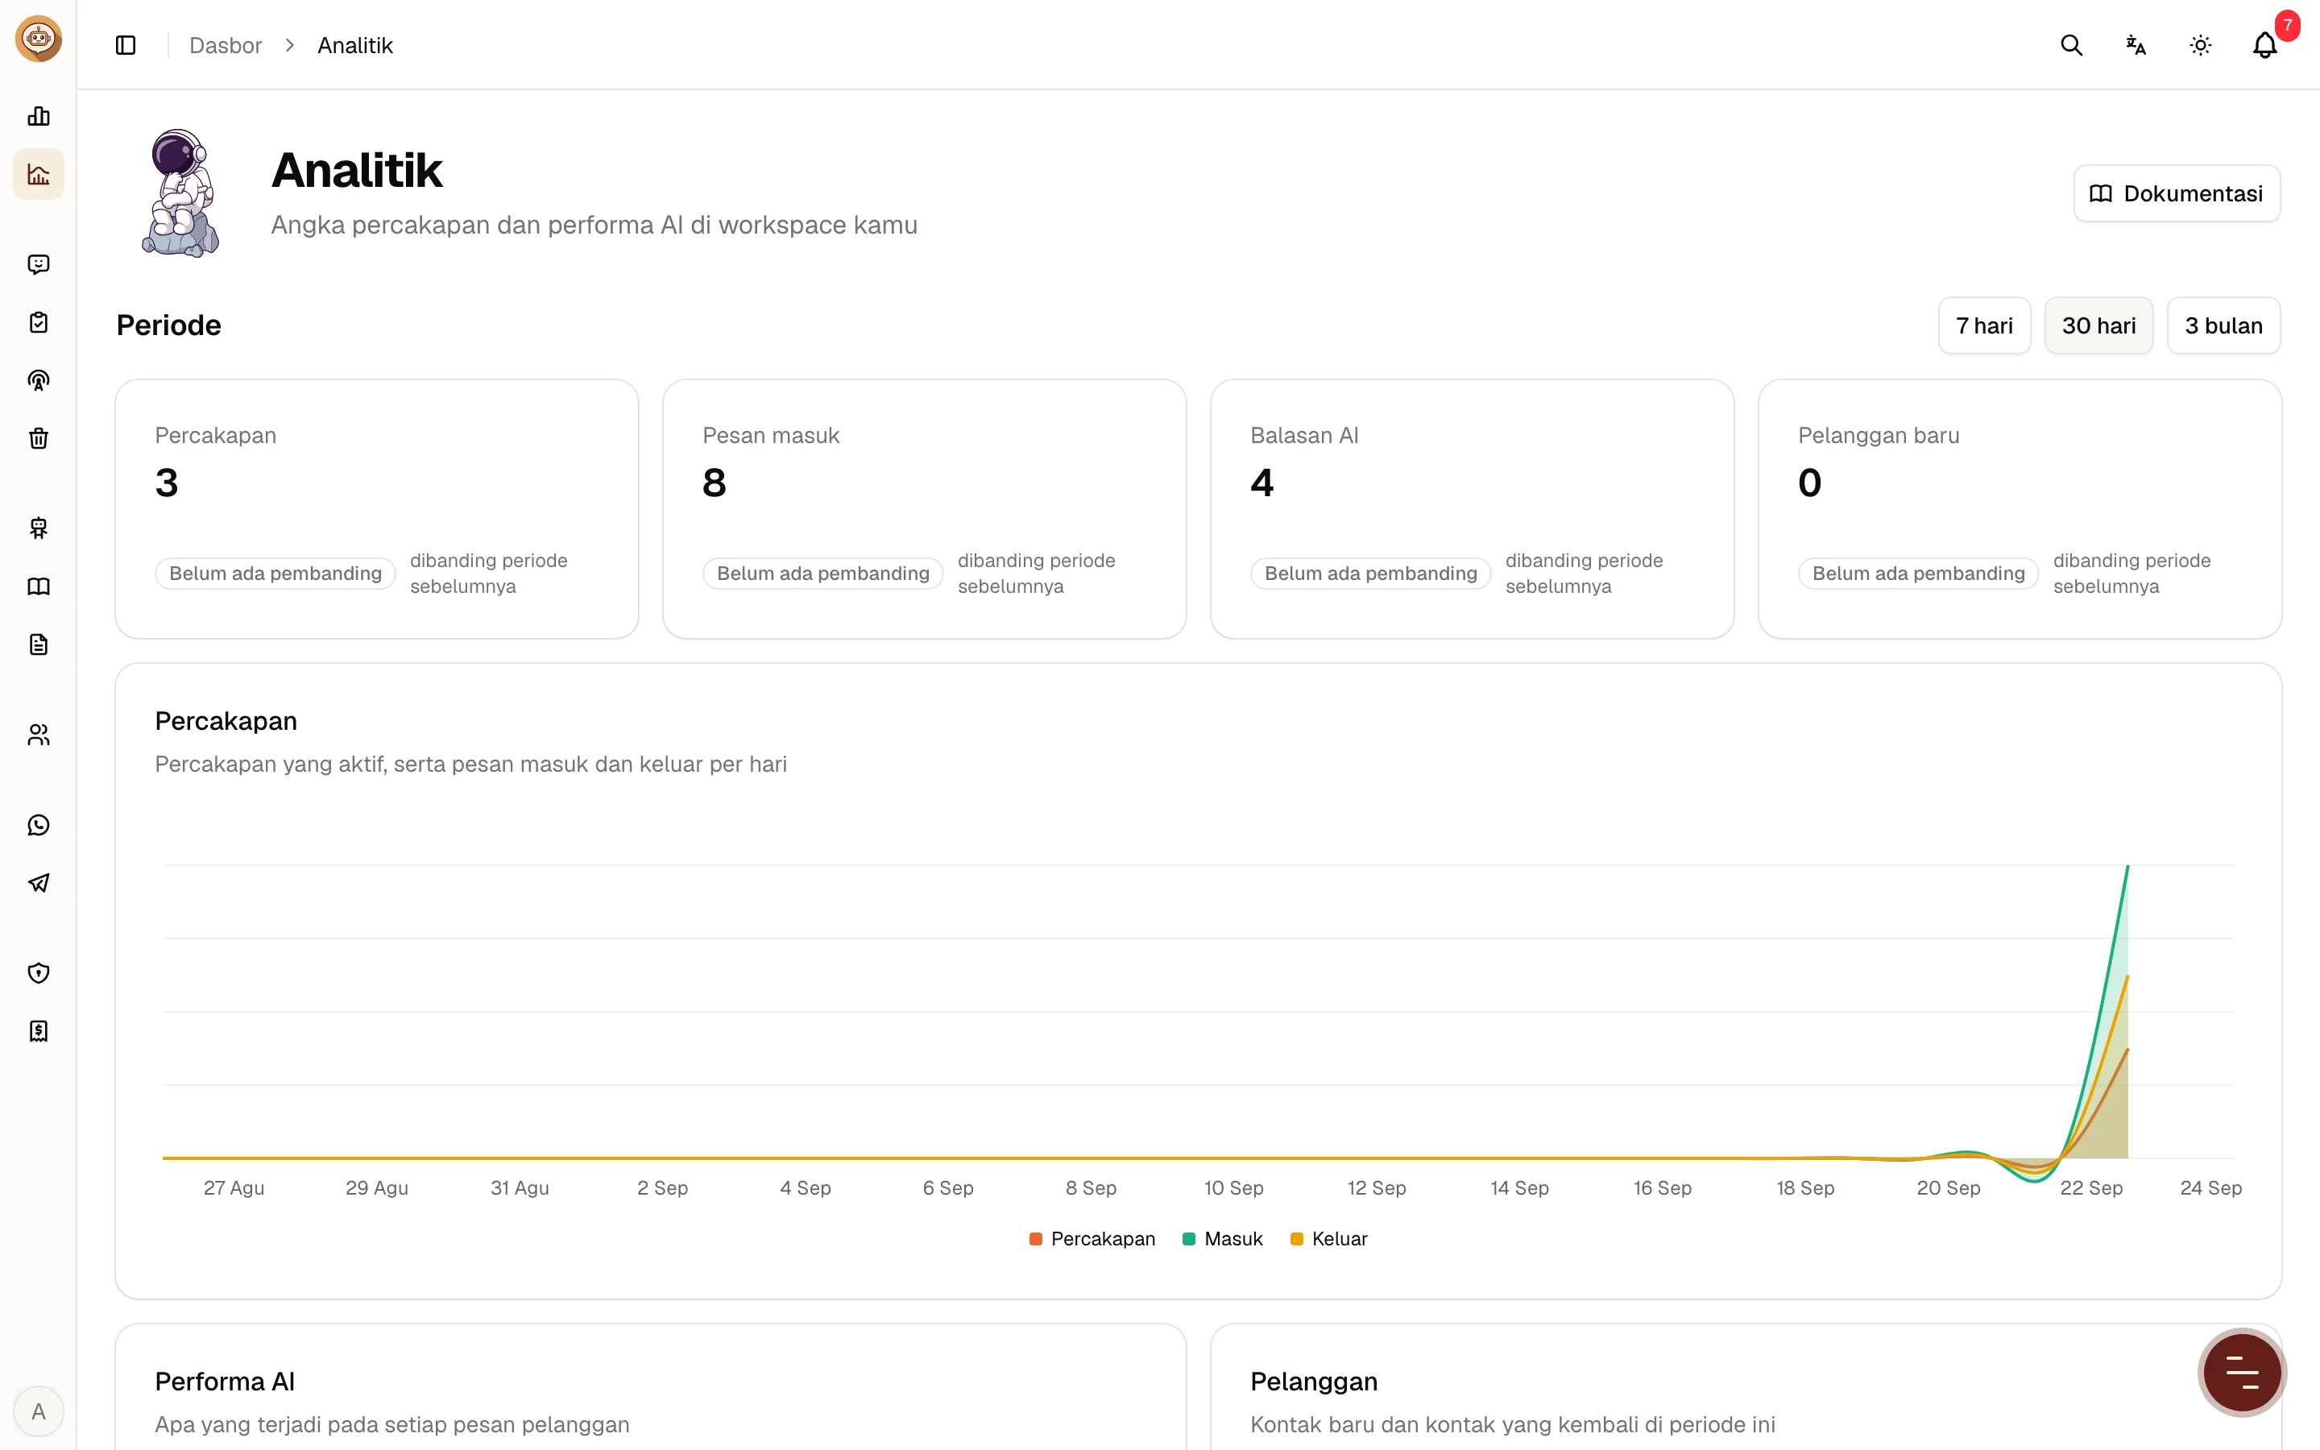
Task: Open the broadcast antenna icon in sidebar
Action: [39, 381]
